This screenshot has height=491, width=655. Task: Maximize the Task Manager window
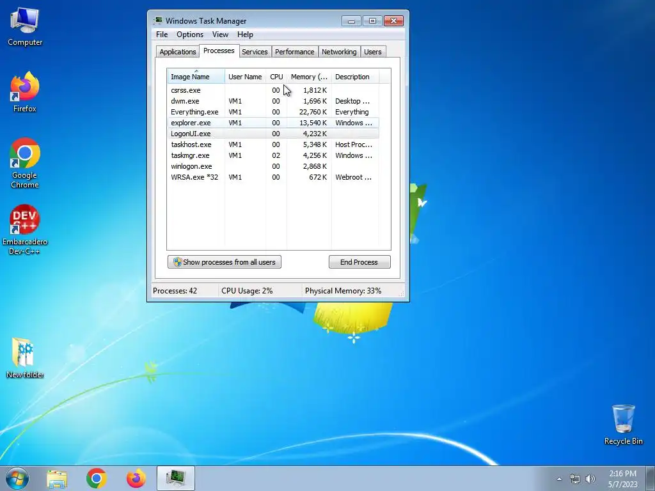click(372, 21)
